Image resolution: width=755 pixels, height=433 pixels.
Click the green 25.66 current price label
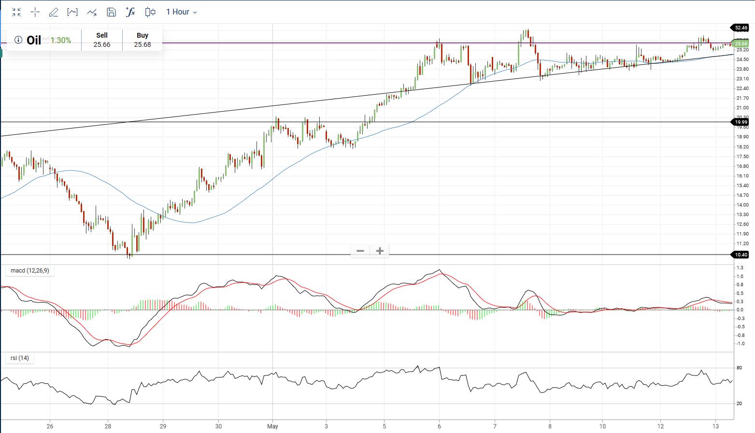pos(741,43)
